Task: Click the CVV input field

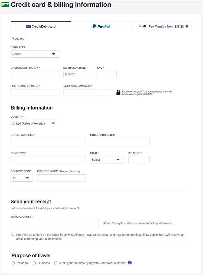Action: click(x=107, y=75)
